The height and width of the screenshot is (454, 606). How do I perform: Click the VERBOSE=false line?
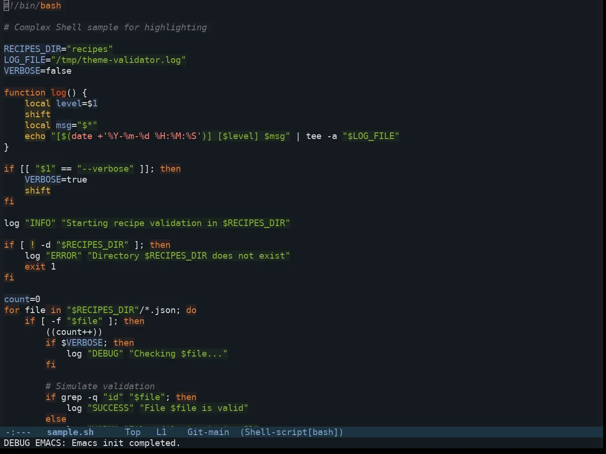point(37,71)
